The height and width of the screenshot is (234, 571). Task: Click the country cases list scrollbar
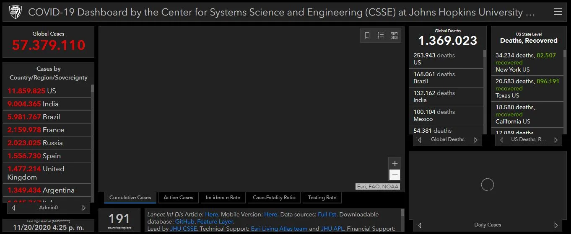coord(92,142)
